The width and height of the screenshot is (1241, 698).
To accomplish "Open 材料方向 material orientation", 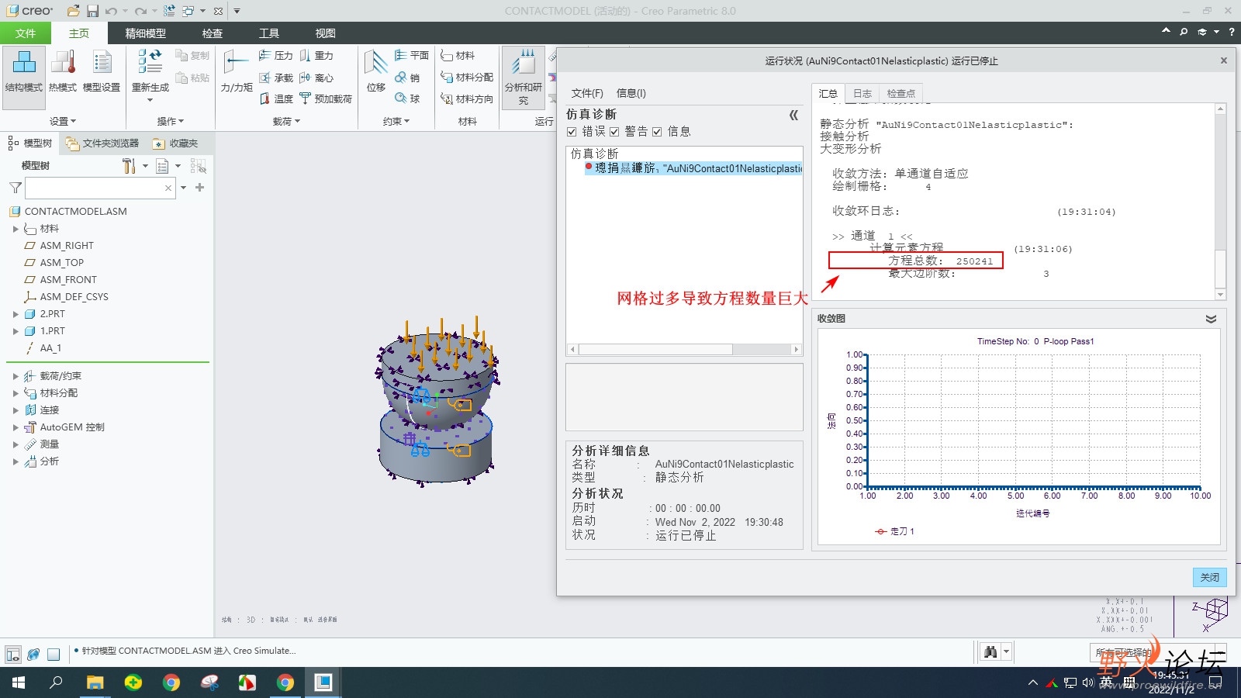I will pos(467,98).
